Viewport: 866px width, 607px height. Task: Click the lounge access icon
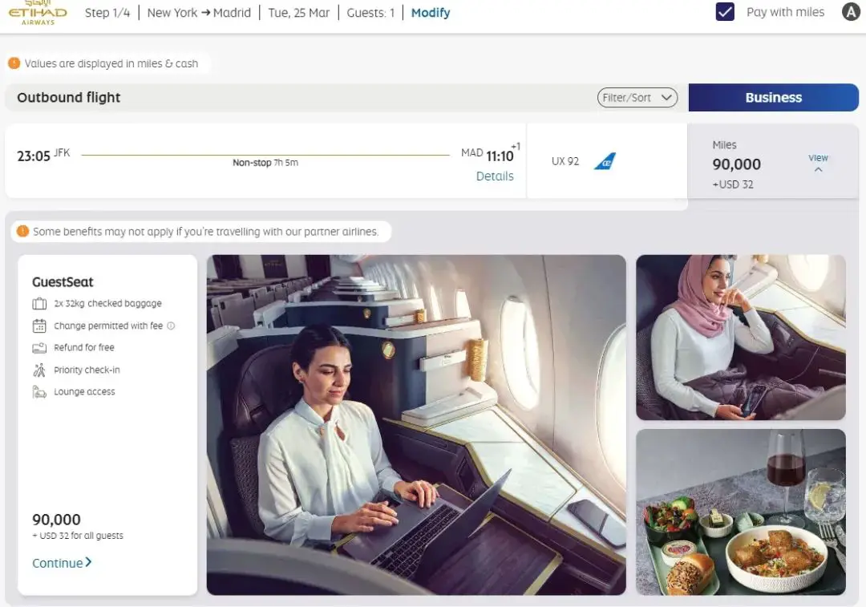(39, 392)
